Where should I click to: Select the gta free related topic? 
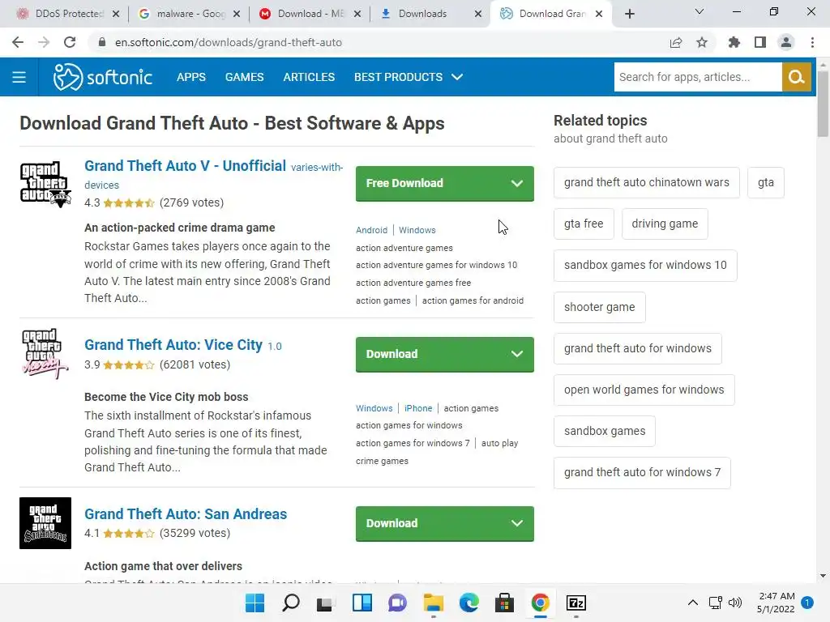[584, 224]
